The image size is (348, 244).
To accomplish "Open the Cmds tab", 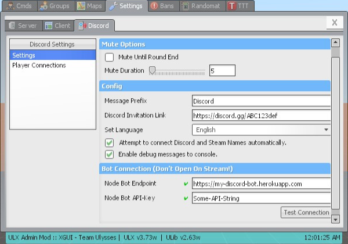I will click(20, 6).
